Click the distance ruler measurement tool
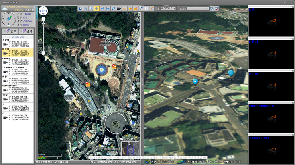The width and height of the screenshot is (295, 165). click(x=125, y=8)
